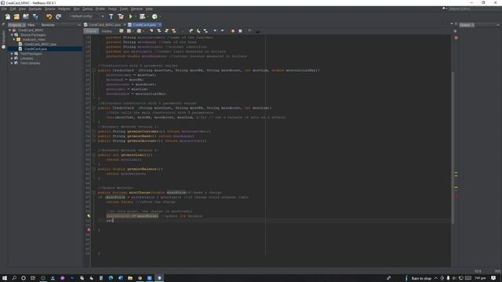Click the Windows Start button
This screenshot has height=282, width=502.
(5, 278)
